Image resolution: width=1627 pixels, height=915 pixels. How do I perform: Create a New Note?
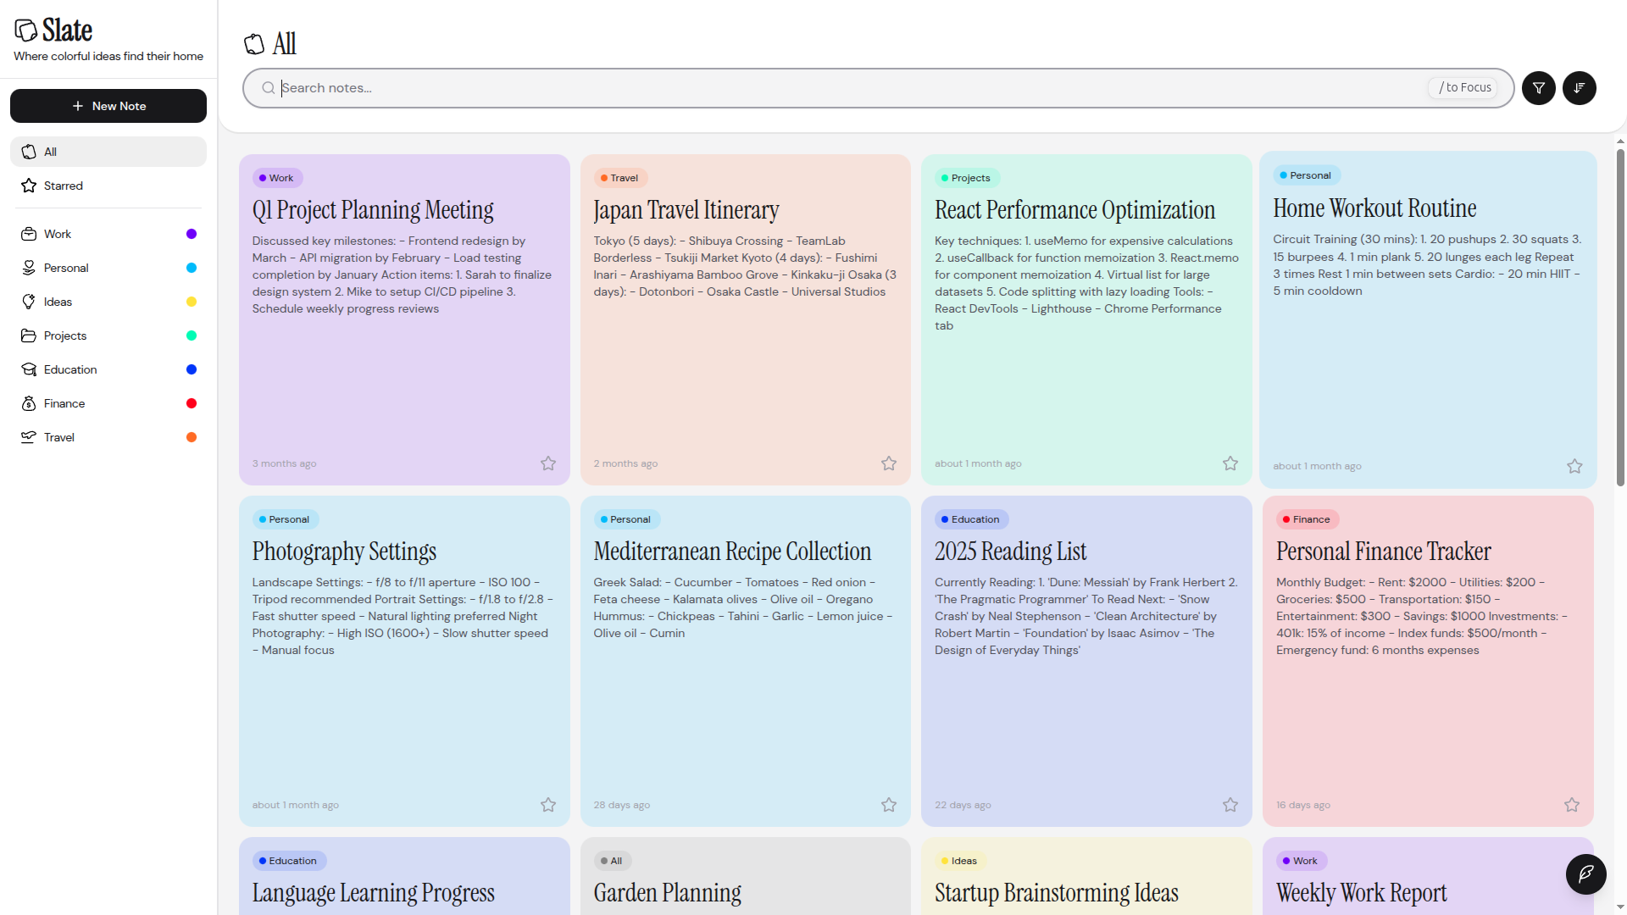pyautogui.click(x=108, y=106)
